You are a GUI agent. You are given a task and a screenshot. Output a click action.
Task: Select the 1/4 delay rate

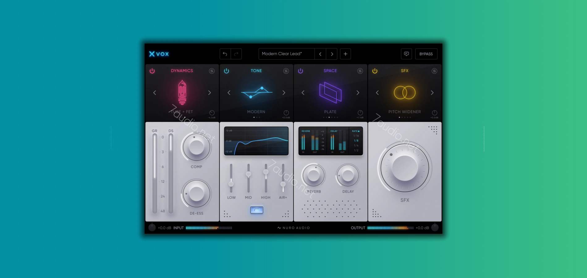tap(356, 145)
